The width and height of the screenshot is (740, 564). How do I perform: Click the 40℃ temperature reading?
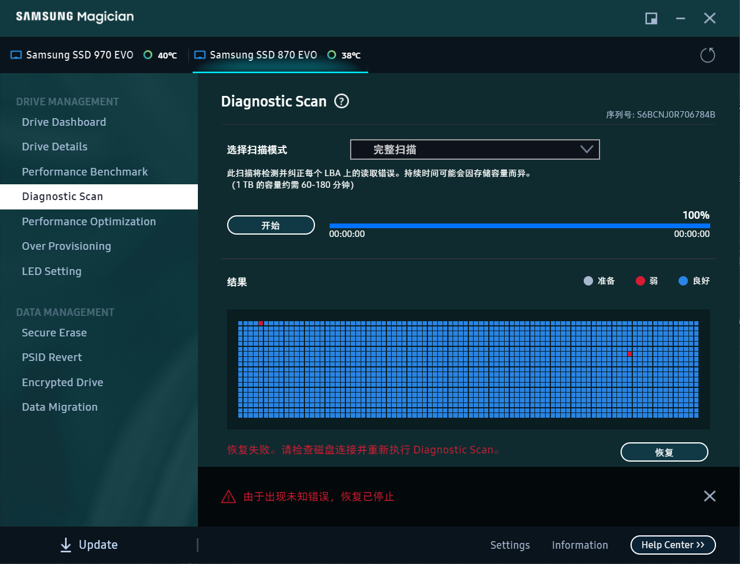point(167,55)
